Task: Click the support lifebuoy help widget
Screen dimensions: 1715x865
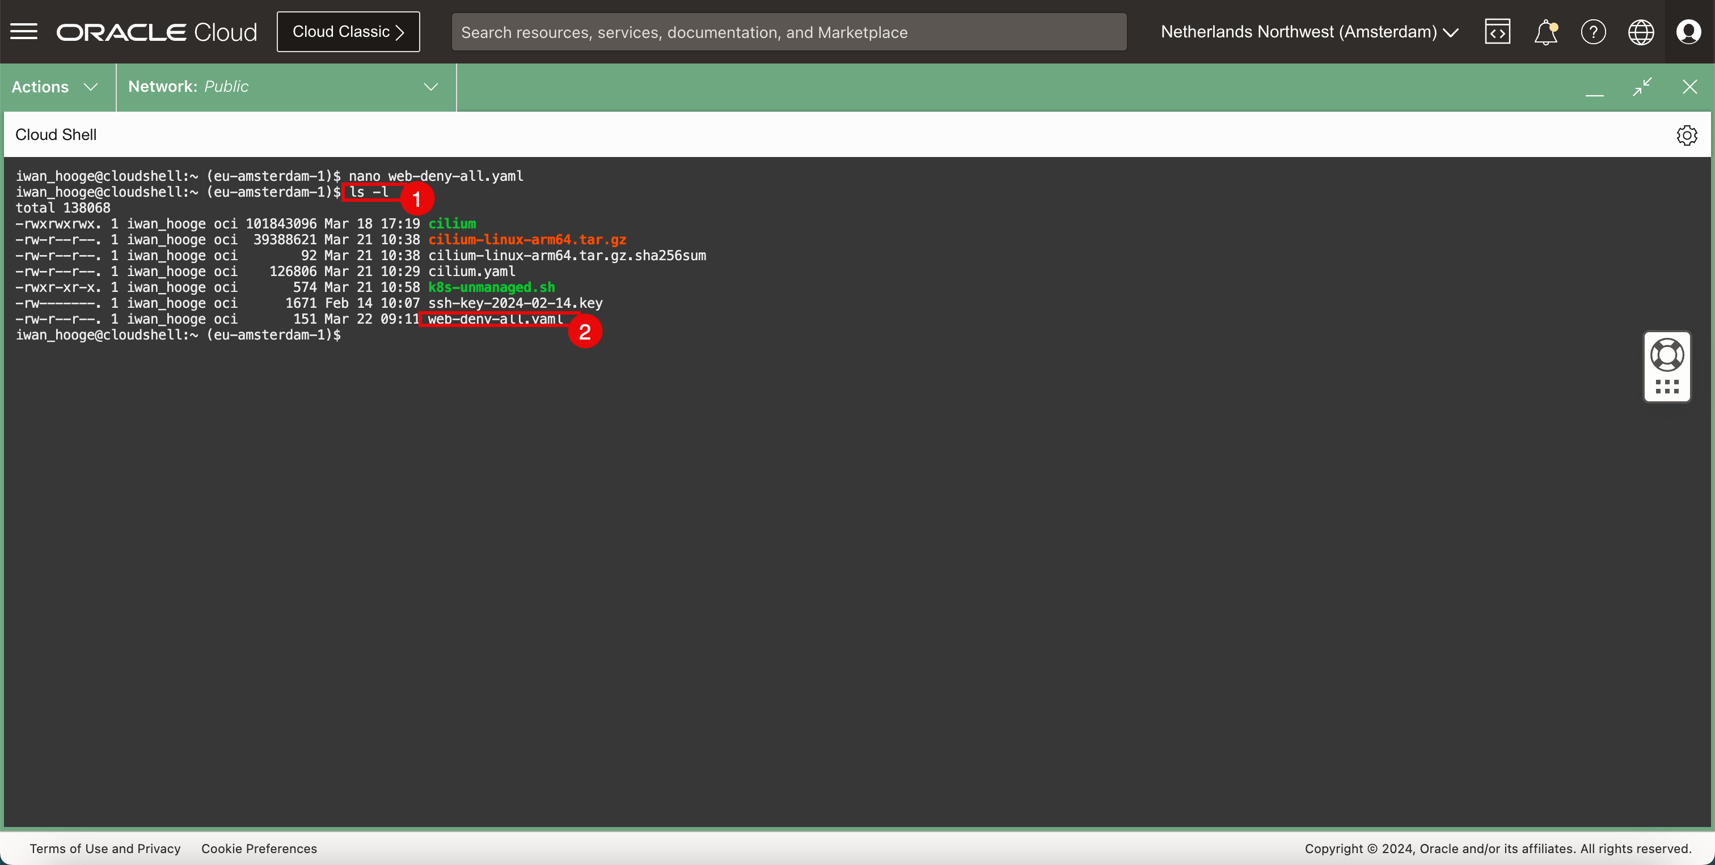Action: 1667,355
